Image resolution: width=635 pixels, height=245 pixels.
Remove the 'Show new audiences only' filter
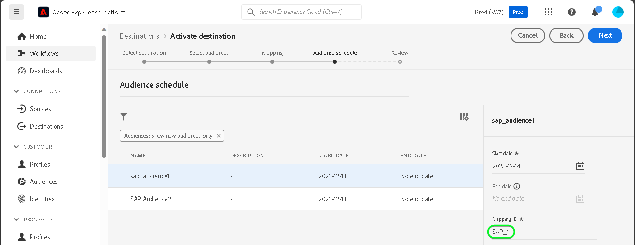pos(219,136)
